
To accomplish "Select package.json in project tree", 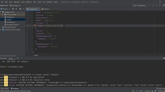I will point(11,22).
